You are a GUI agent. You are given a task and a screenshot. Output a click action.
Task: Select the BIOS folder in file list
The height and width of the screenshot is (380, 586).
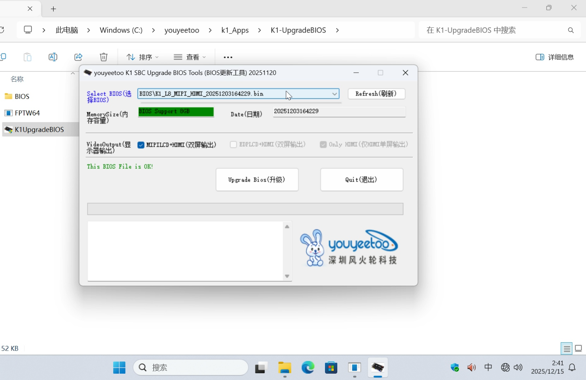click(22, 96)
